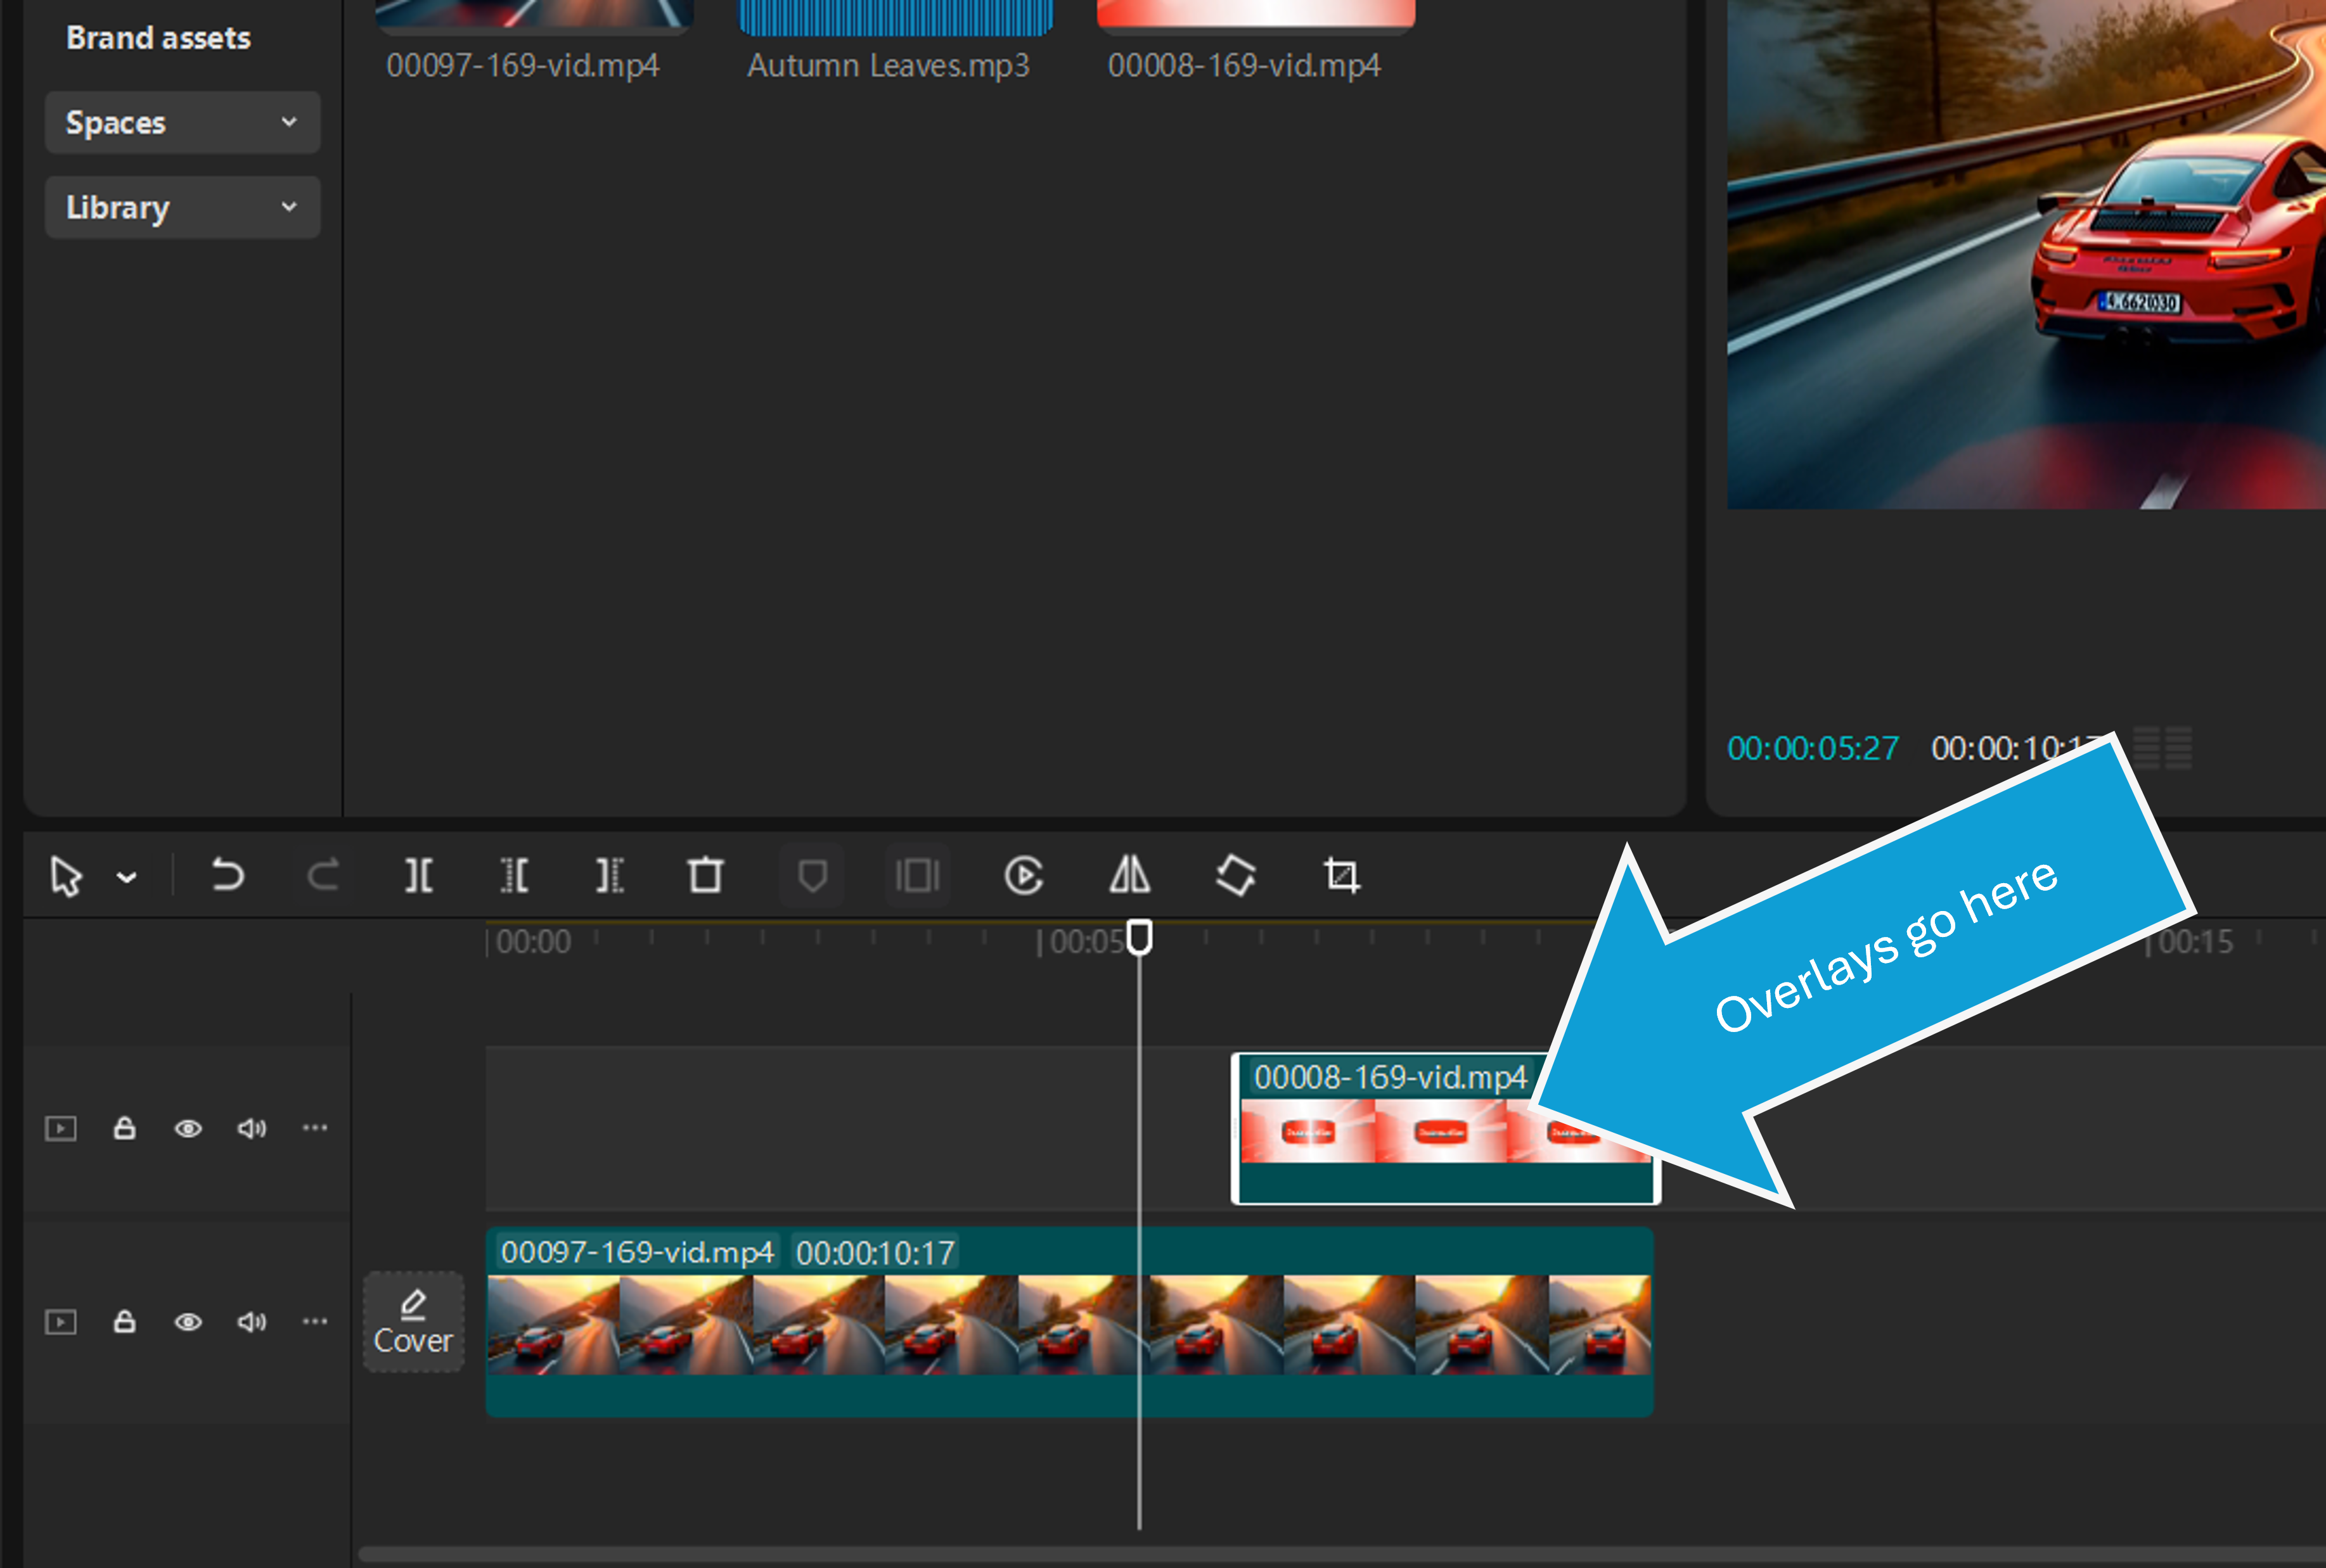Click the trash Delete icon in timeline toolbar
2326x1568 pixels.
pos(705,876)
